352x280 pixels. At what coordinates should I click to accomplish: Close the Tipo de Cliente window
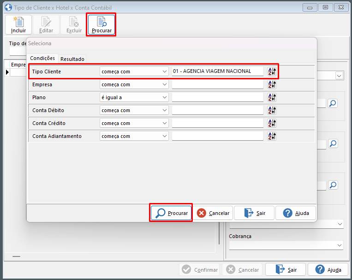point(341,7)
